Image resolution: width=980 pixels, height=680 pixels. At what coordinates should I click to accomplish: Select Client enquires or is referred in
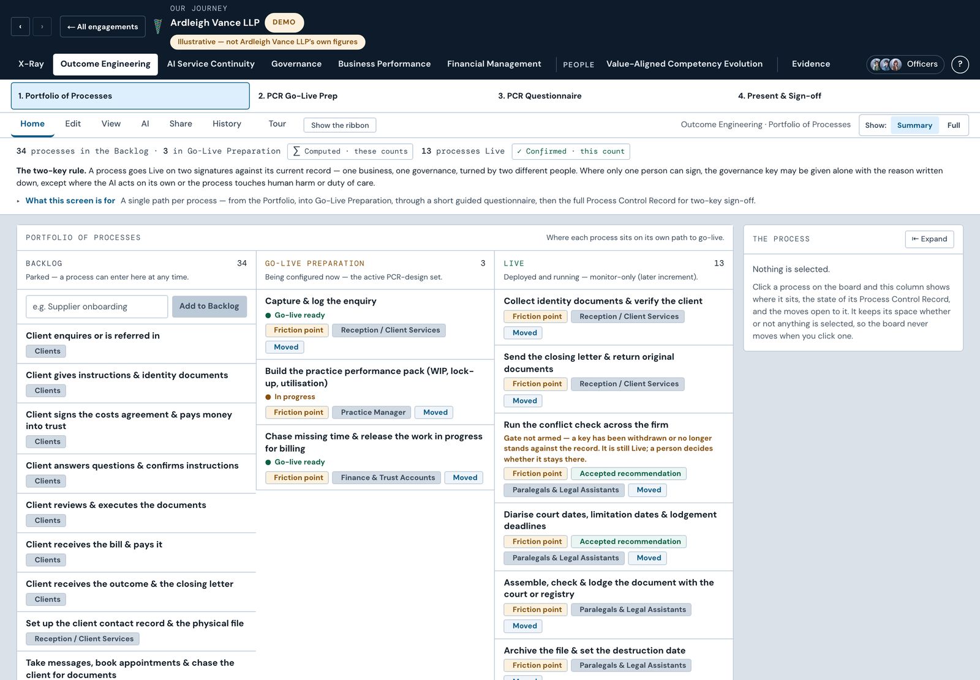coord(136,343)
